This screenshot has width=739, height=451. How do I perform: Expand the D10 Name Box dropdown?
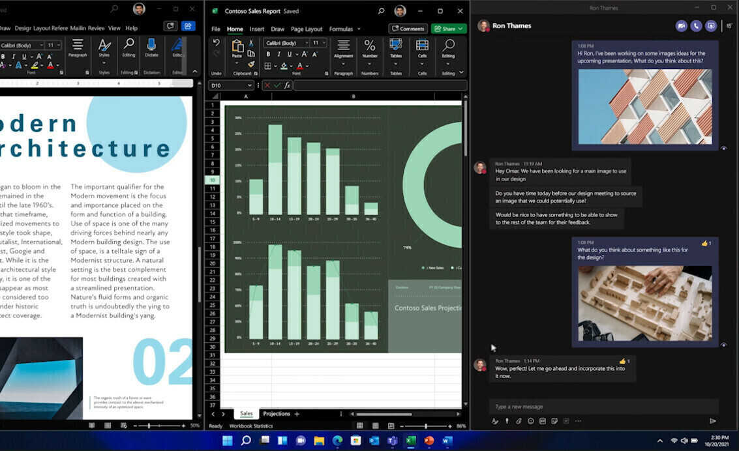pos(249,85)
